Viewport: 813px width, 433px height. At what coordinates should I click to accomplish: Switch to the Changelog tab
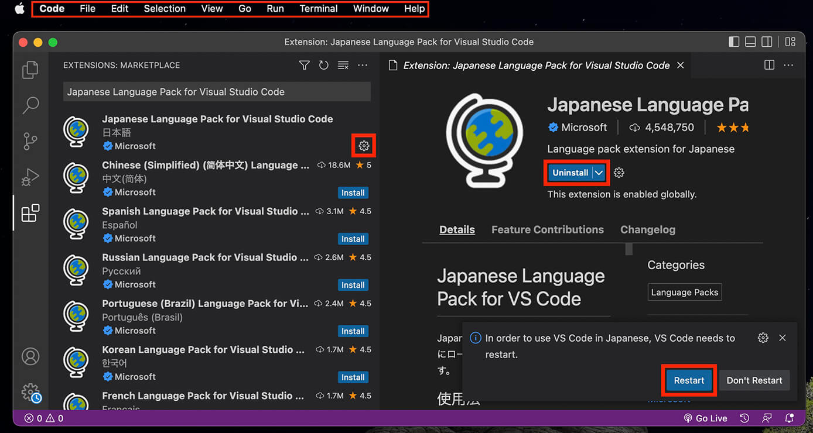(x=648, y=229)
